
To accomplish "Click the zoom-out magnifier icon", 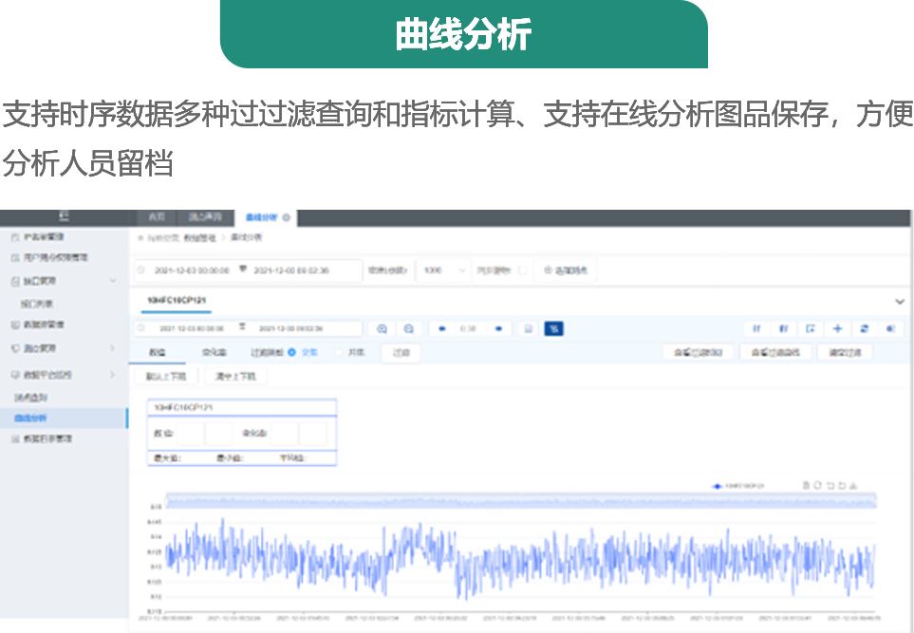I will click(x=408, y=329).
